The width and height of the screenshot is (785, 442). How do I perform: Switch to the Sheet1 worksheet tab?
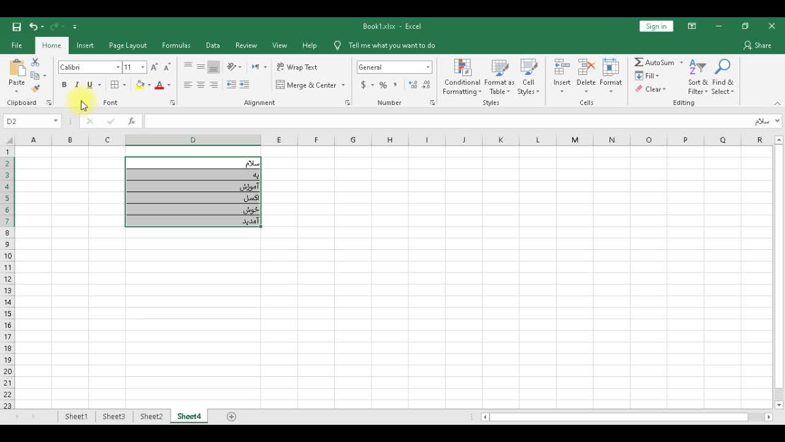[76, 416]
